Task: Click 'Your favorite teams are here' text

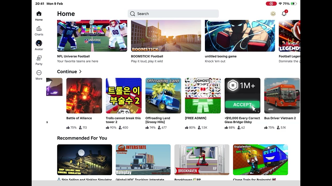Action: 78,61
